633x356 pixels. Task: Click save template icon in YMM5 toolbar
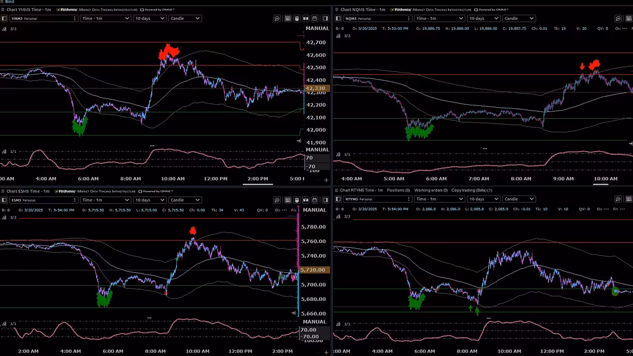[x=315, y=19]
